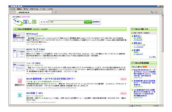Click the NECについて page thumbnail
Screen dimensions: 172x112
pyautogui.click(x=19, y=53)
